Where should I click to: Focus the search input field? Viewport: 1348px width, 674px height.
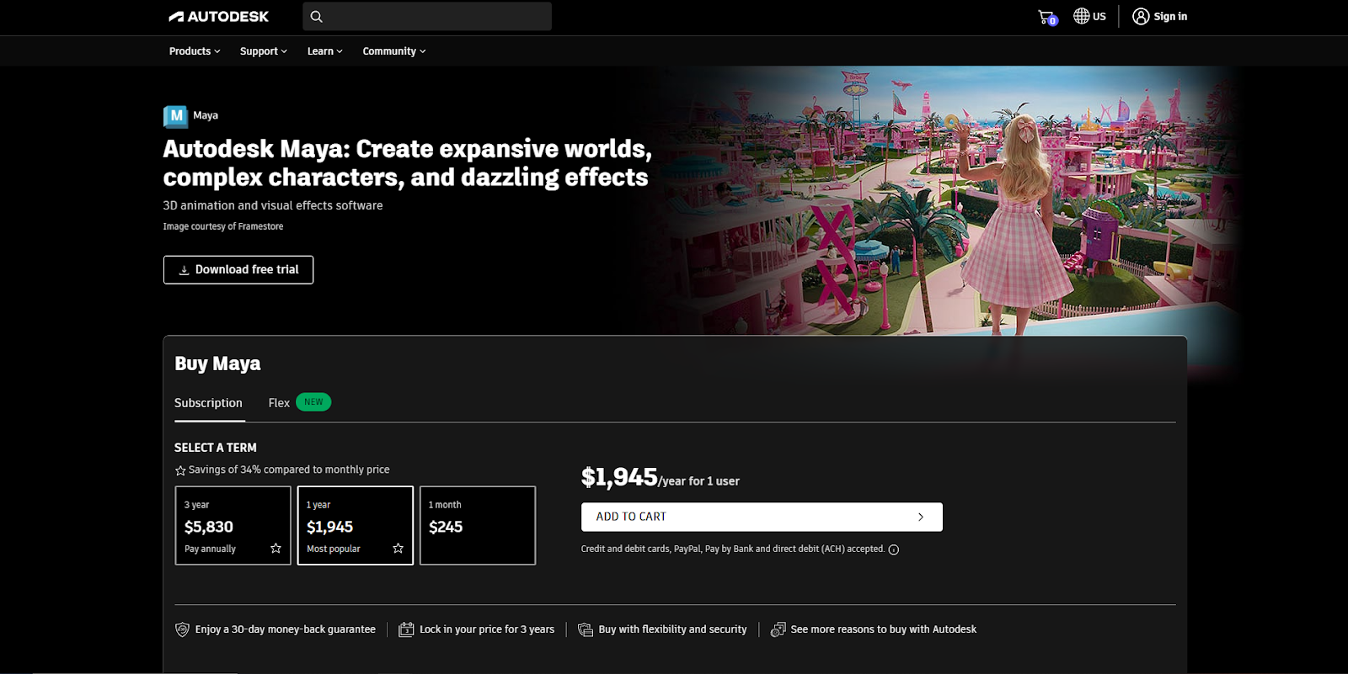427,16
